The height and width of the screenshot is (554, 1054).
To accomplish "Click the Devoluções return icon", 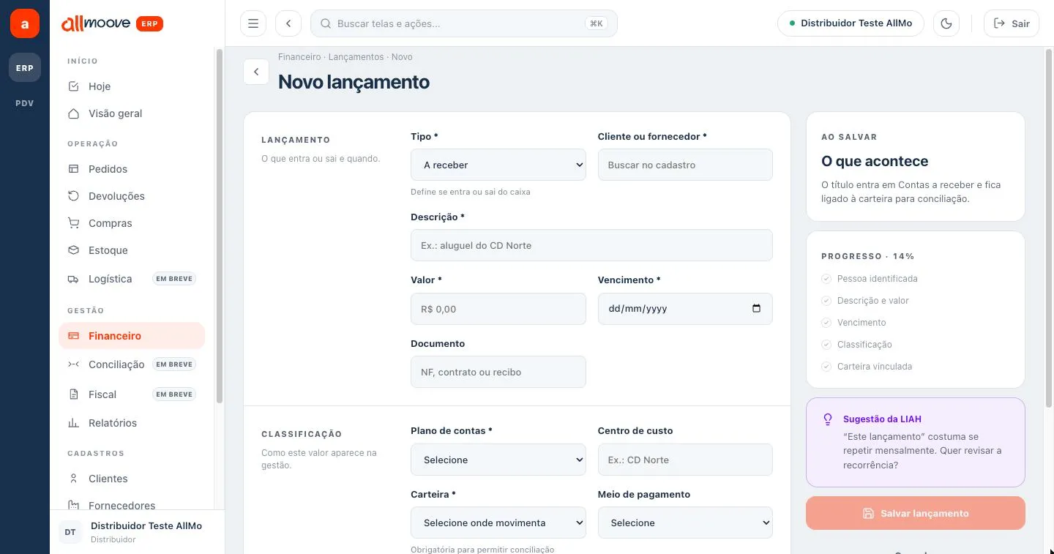I will [73, 196].
